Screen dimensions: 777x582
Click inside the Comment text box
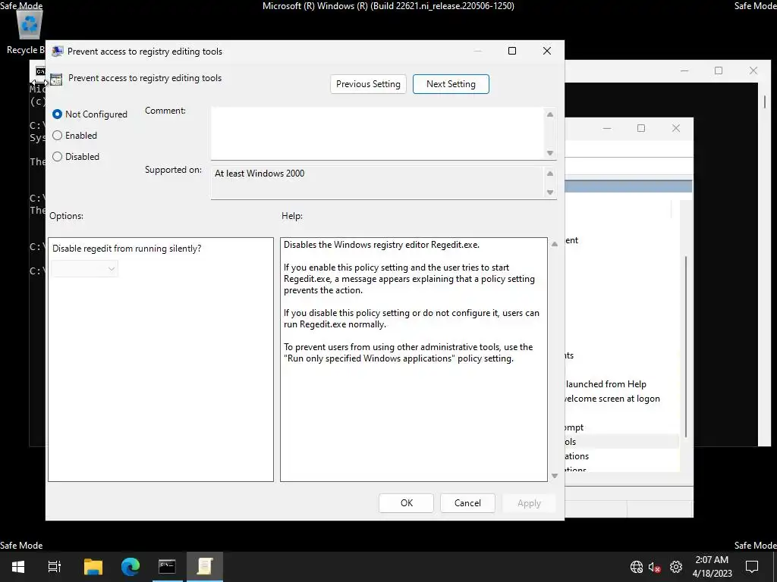coord(378,133)
